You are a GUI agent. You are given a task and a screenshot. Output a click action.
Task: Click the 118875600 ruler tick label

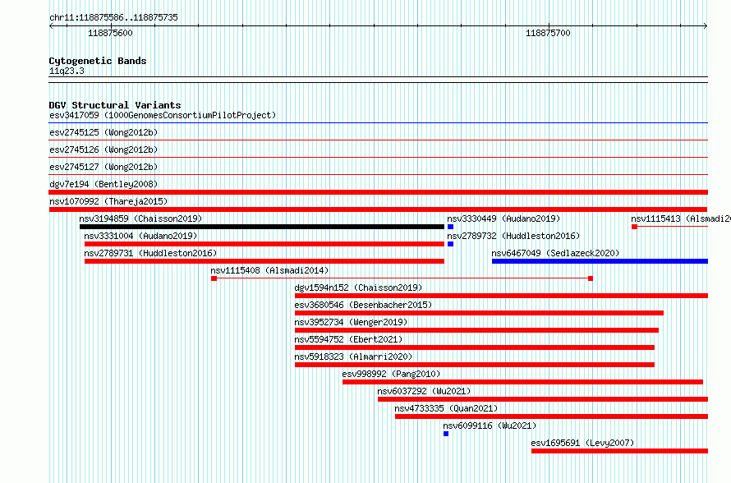click(x=111, y=33)
